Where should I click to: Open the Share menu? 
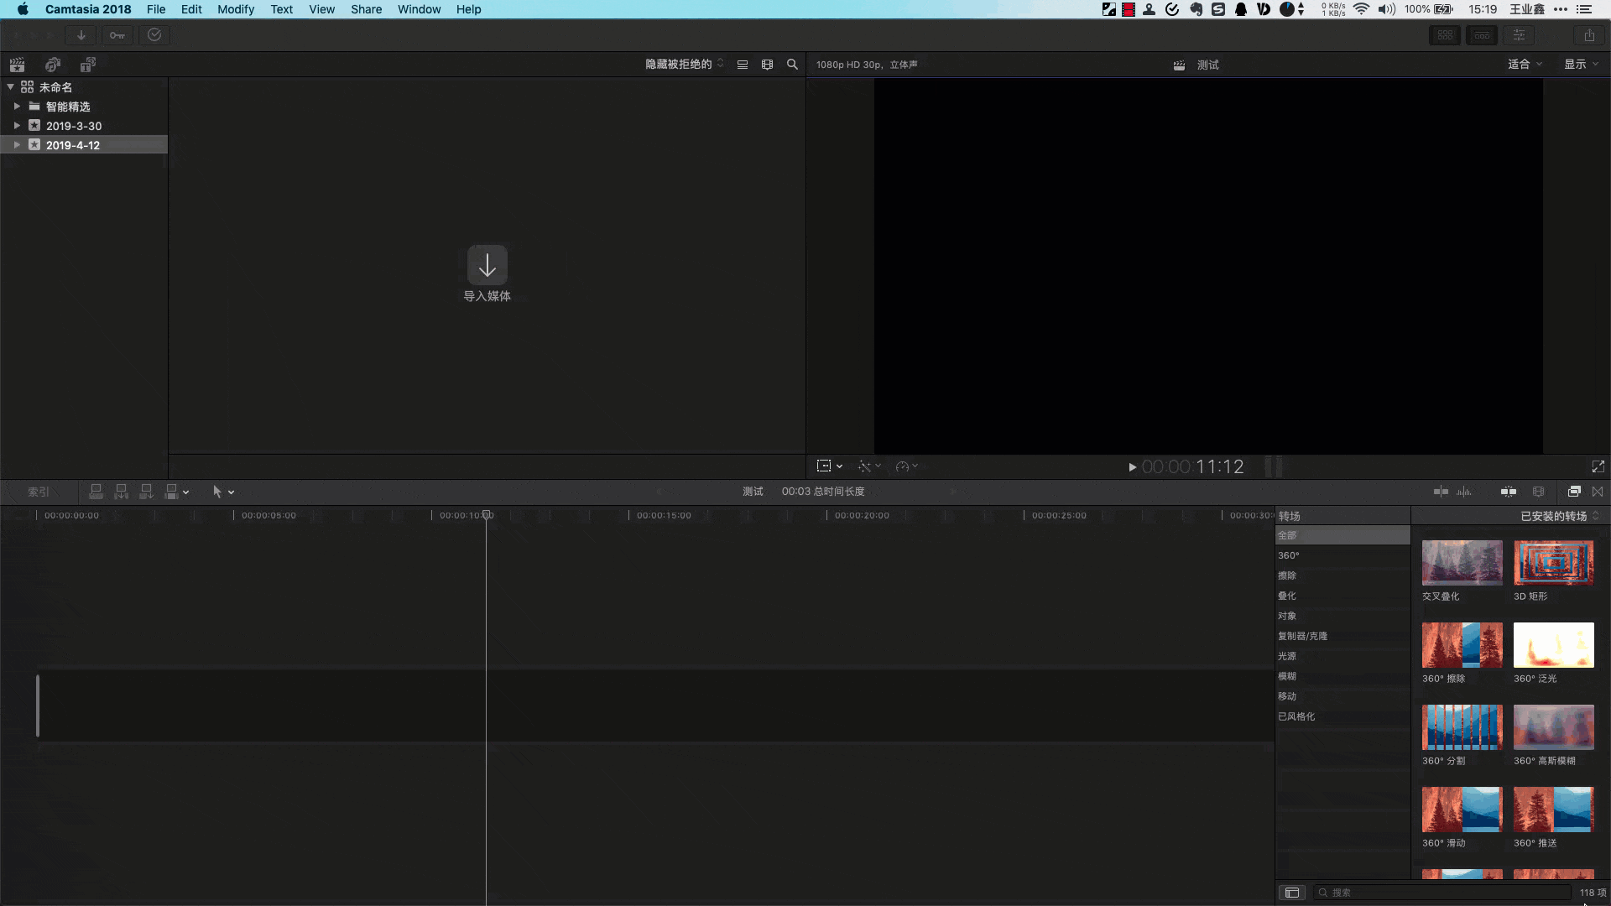(x=366, y=9)
